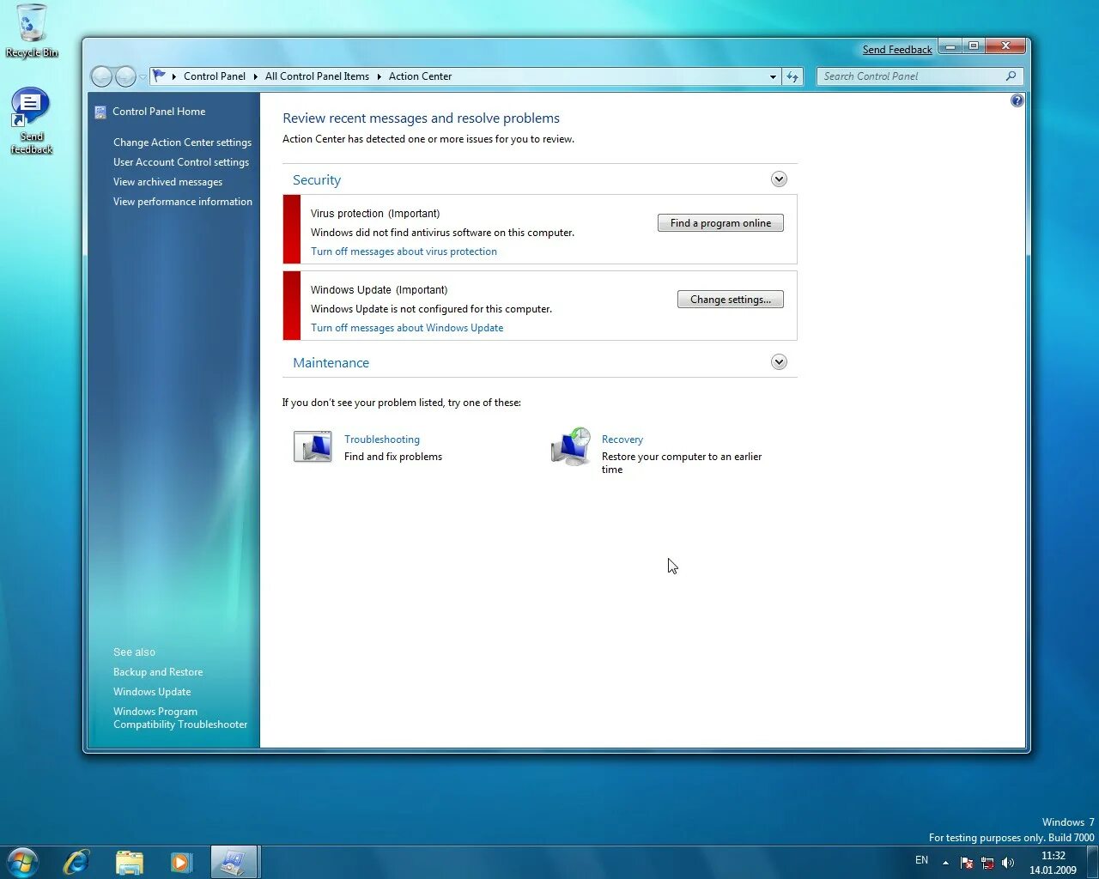This screenshot has width=1099, height=879.
Task: Maximize the Action Center window
Action: pos(973,46)
